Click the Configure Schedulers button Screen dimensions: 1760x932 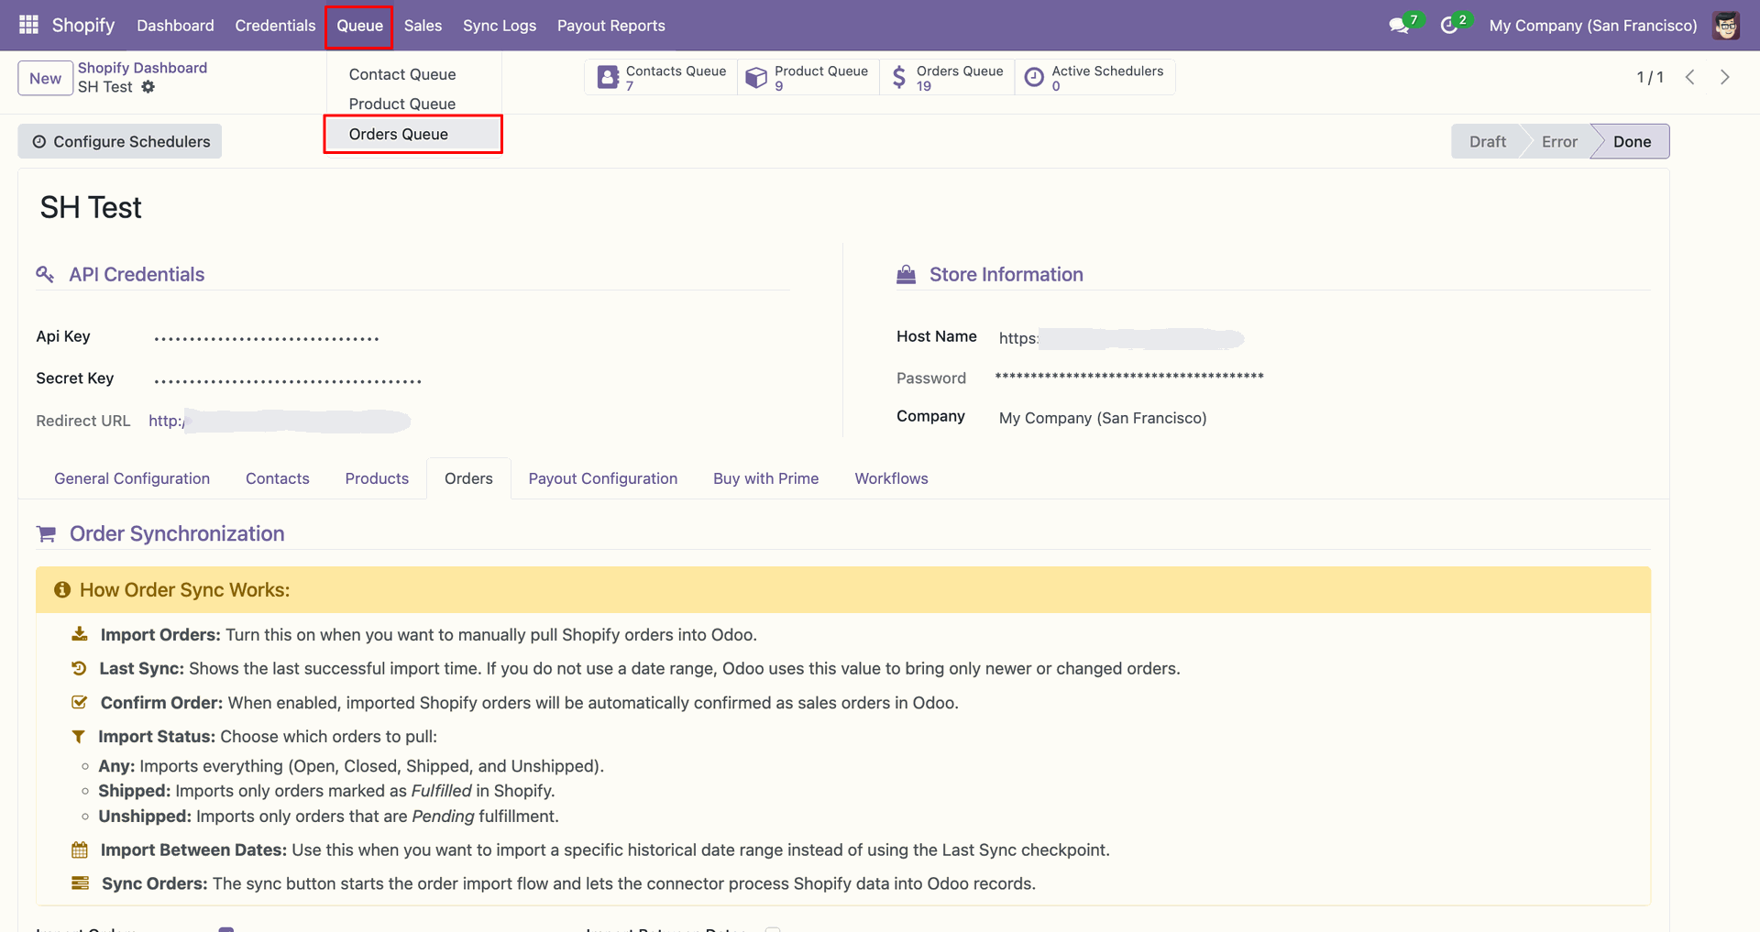click(120, 141)
